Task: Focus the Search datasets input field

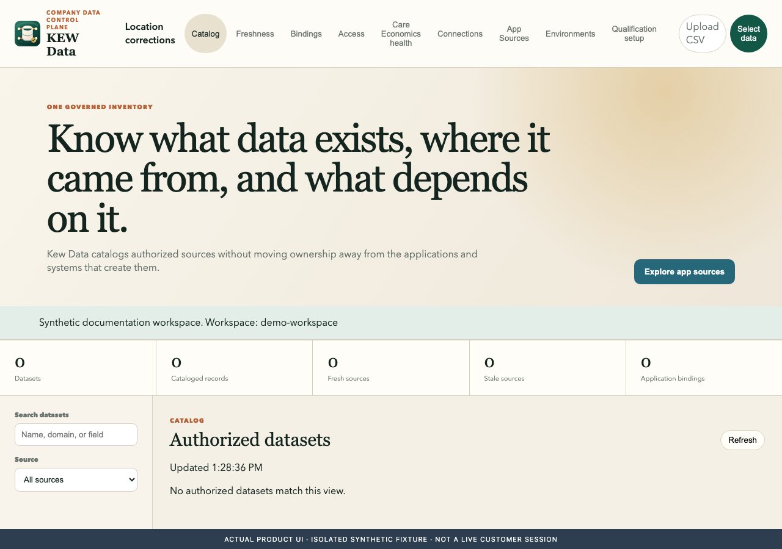Action: (x=76, y=434)
